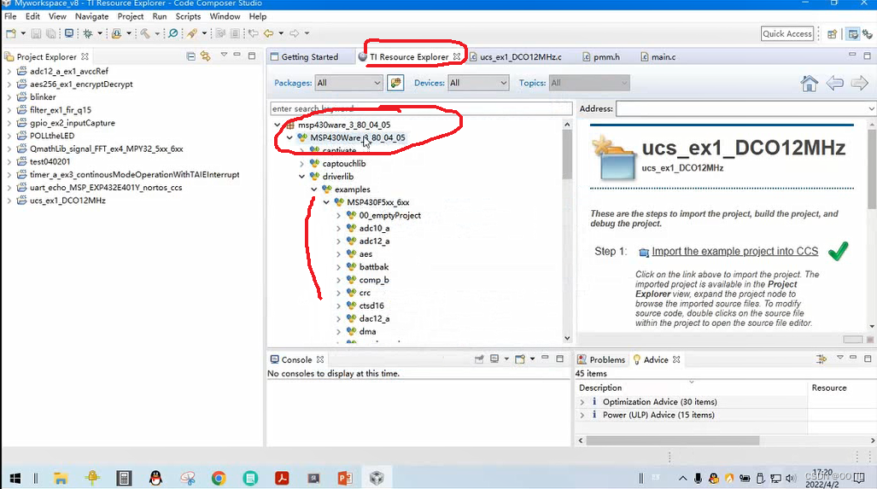Start debugging with the green bug icon
Image resolution: width=877 pixels, height=489 pixels.
coord(88,33)
